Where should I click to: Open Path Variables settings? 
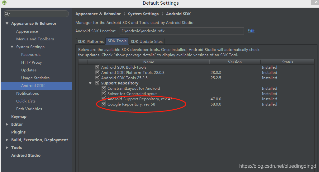(29, 109)
